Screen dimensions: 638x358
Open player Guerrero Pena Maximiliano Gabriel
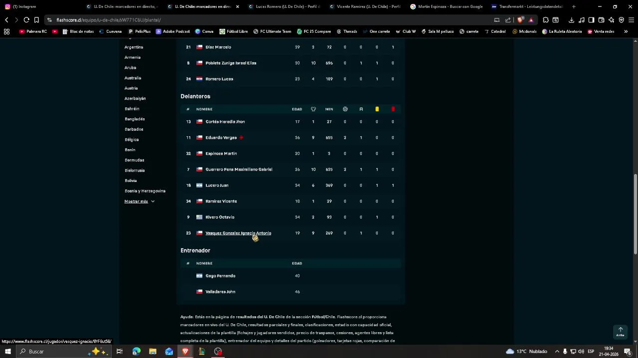tap(239, 170)
